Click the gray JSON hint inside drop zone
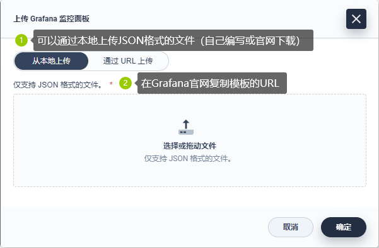Viewport: 379px width, 248px height. click(x=188, y=159)
